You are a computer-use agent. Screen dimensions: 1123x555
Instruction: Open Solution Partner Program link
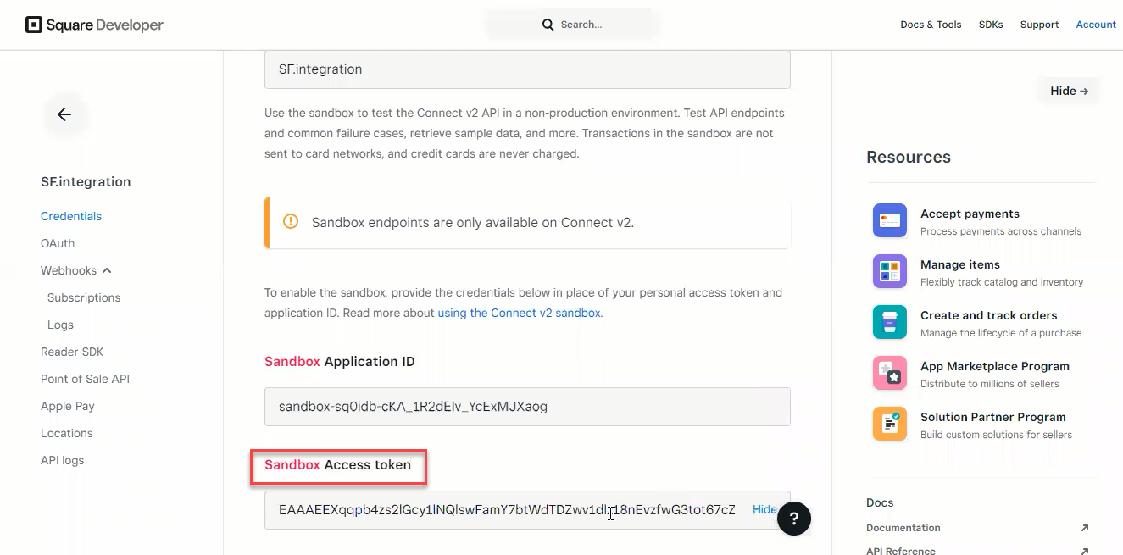point(993,417)
